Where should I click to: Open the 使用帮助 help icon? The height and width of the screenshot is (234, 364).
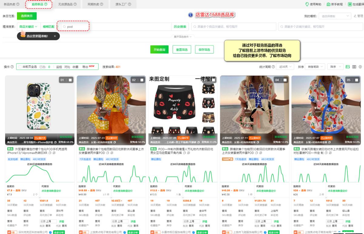(307, 4)
